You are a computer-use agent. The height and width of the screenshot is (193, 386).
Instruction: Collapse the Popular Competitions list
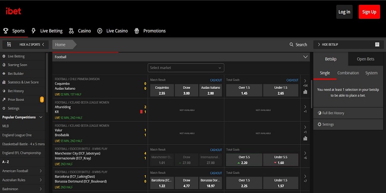point(41,117)
